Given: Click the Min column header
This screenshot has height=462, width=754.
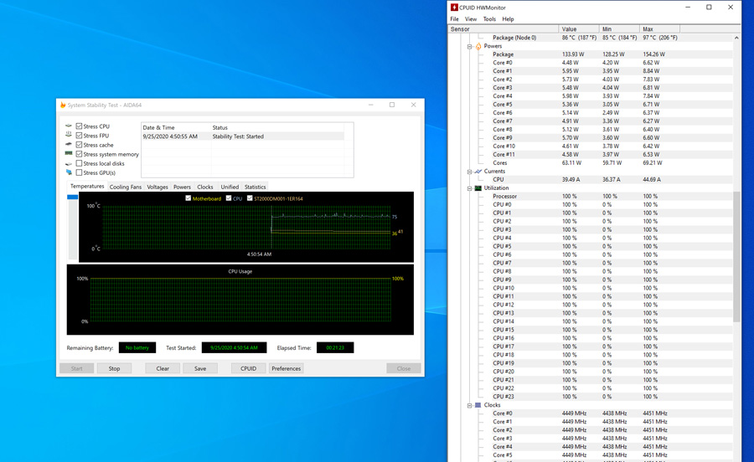Looking at the screenshot, I should pyautogui.click(x=619, y=28).
